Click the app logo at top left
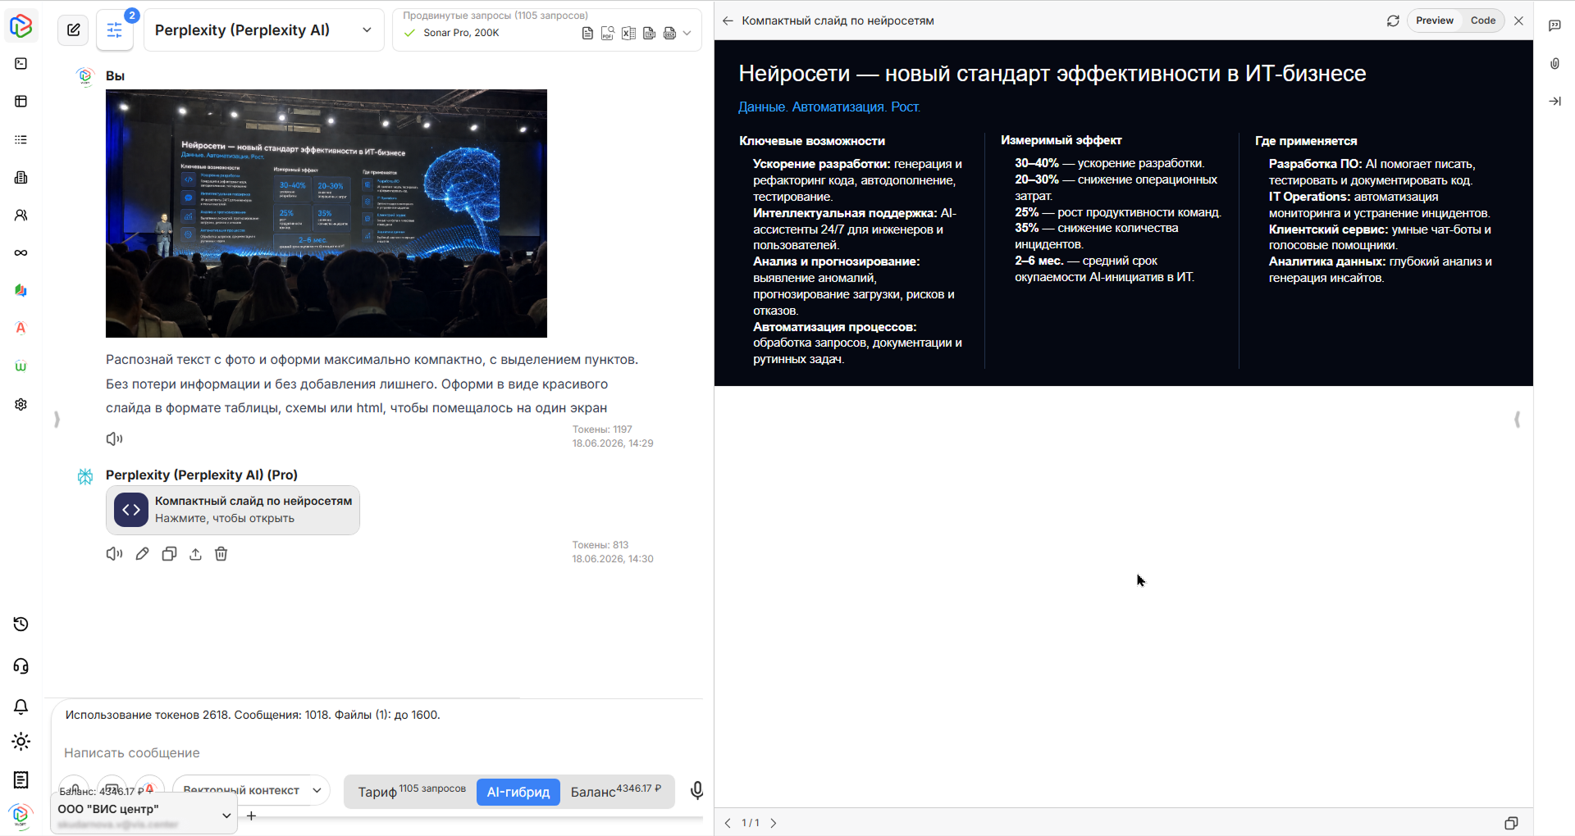 (21, 25)
